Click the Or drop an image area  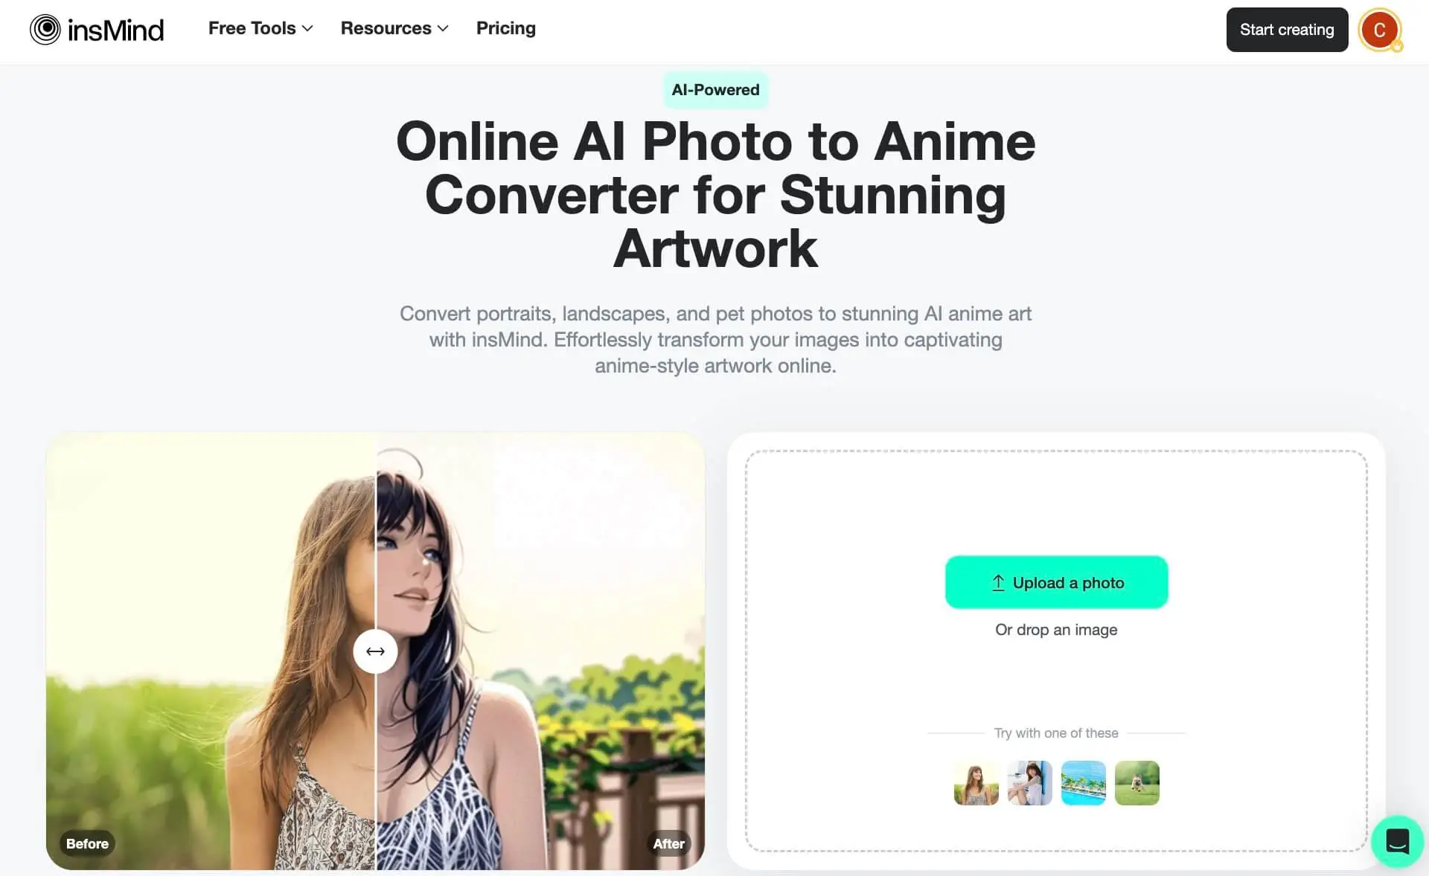point(1055,629)
